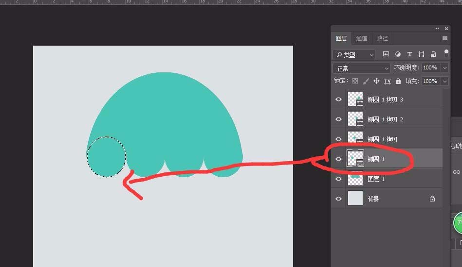Click the 填充 fill percentage field
This screenshot has width=462, height=267.
pyautogui.click(x=430, y=81)
